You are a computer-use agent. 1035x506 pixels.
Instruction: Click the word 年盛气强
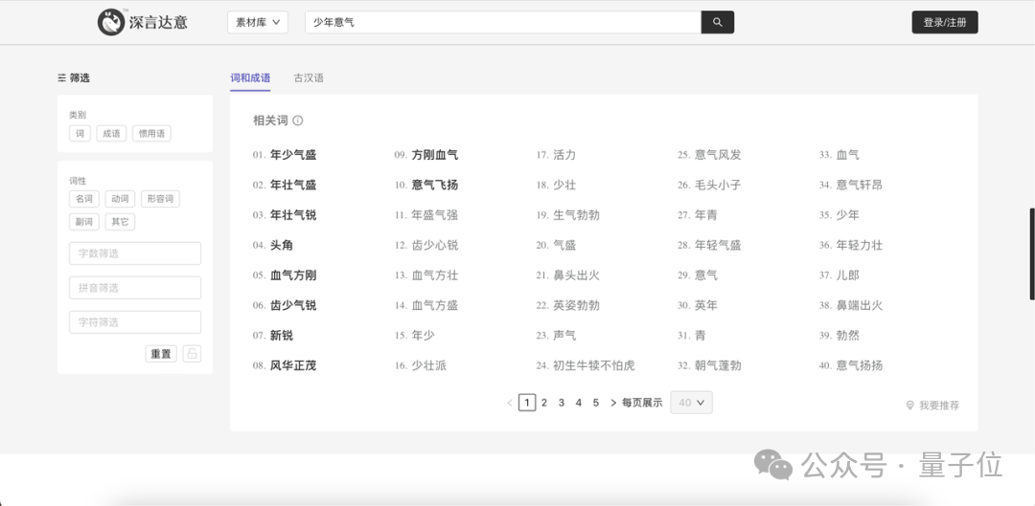tap(435, 215)
